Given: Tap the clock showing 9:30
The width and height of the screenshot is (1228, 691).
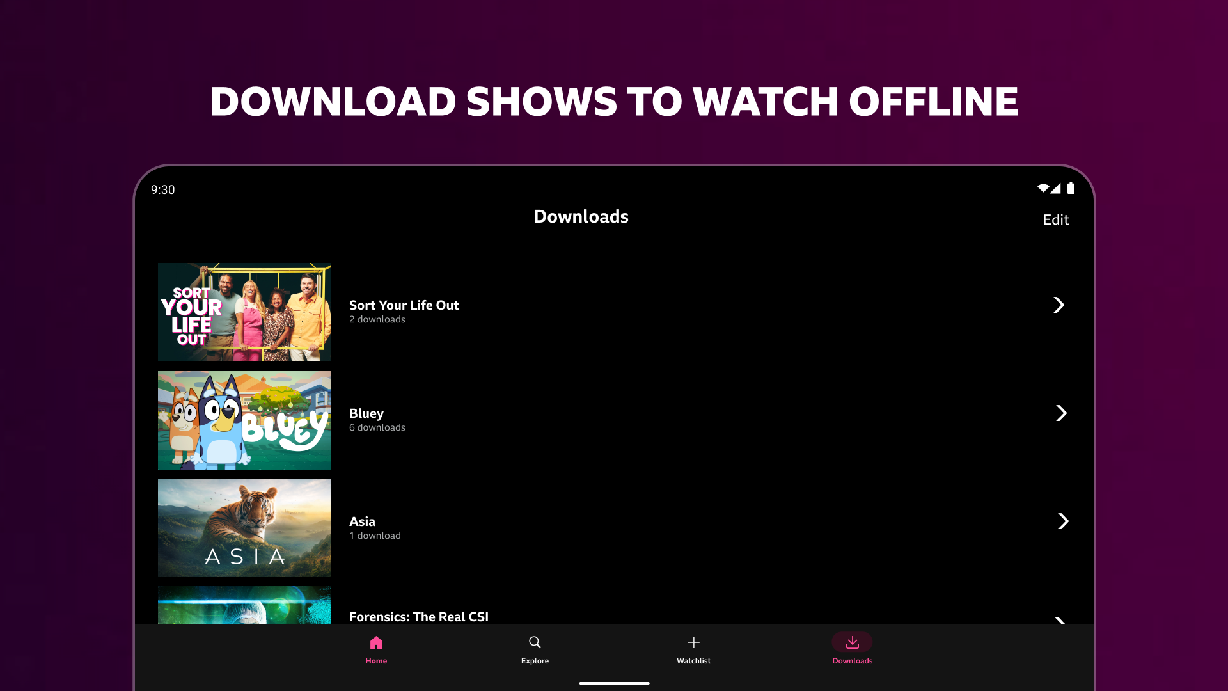Looking at the screenshot, I should coord(163,189).
